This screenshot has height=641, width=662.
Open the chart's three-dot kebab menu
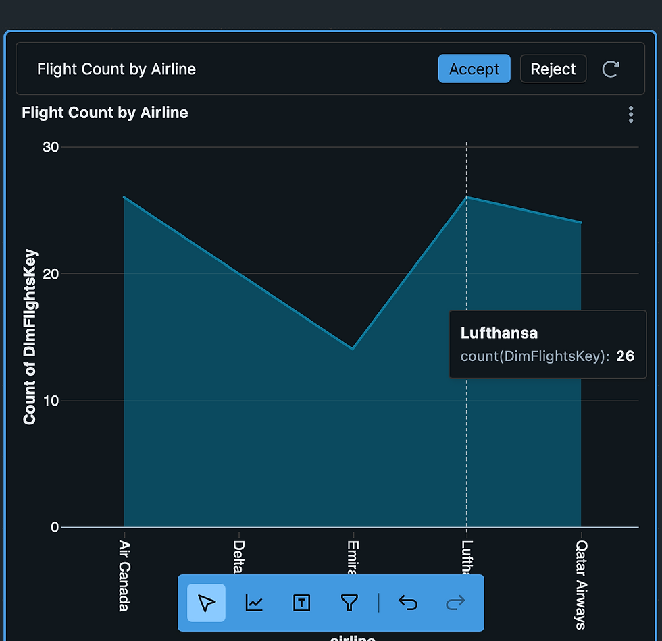point(631,114)
